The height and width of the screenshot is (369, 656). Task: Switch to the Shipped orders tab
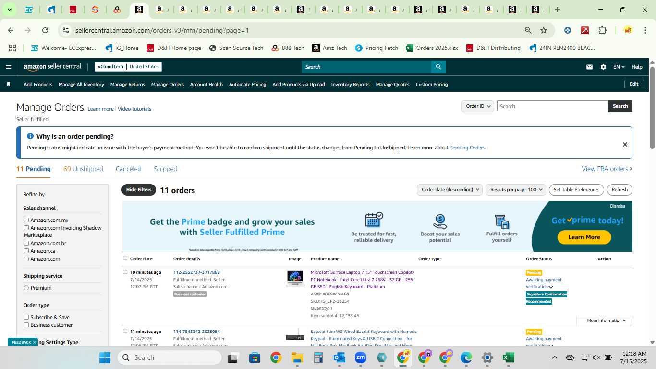point(165,169)
